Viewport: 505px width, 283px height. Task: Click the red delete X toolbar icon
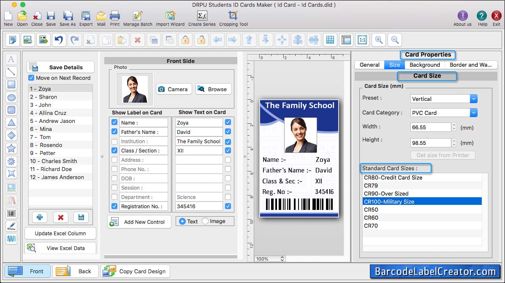pyautogui.click(x=138, y=40)
